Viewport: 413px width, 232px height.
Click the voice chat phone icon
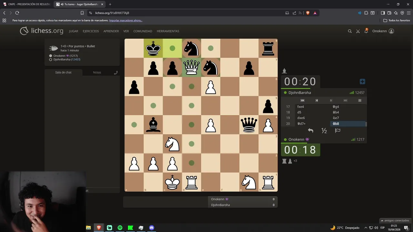[x=116, y=72]
